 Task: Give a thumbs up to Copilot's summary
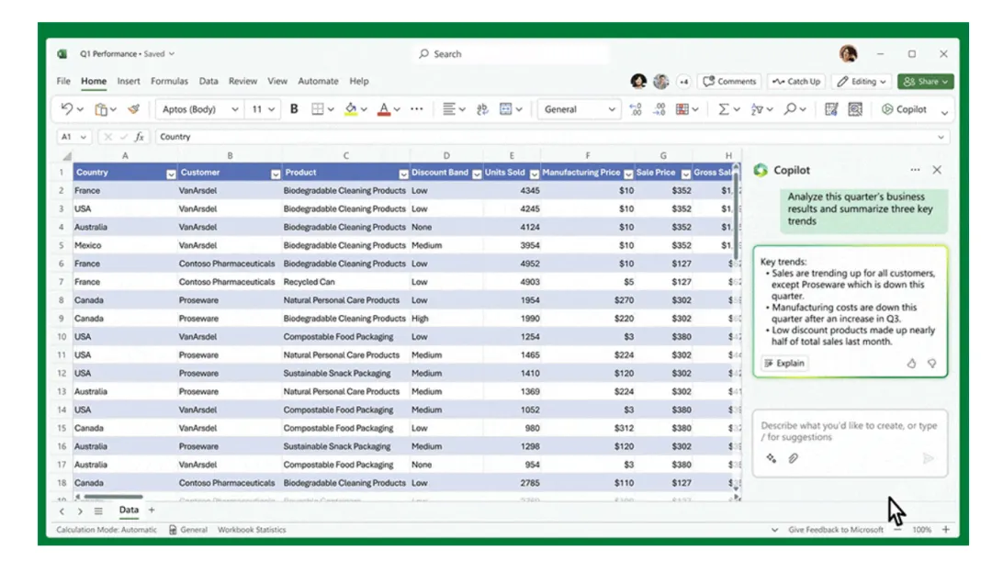tap(912, 363)
